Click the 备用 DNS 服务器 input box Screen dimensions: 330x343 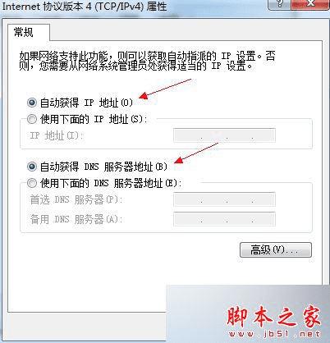224,219
